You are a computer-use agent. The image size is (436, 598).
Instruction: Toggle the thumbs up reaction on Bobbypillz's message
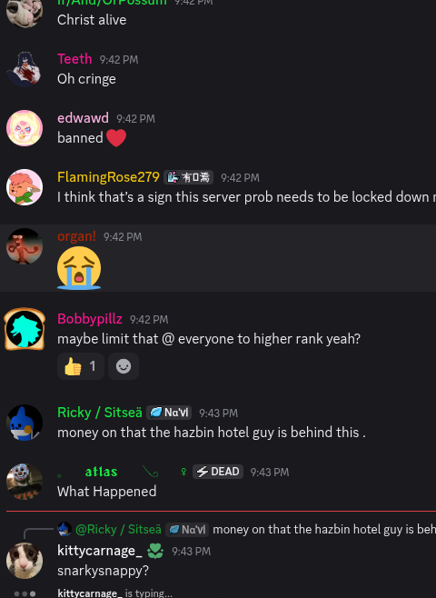[x=81, y=366]
